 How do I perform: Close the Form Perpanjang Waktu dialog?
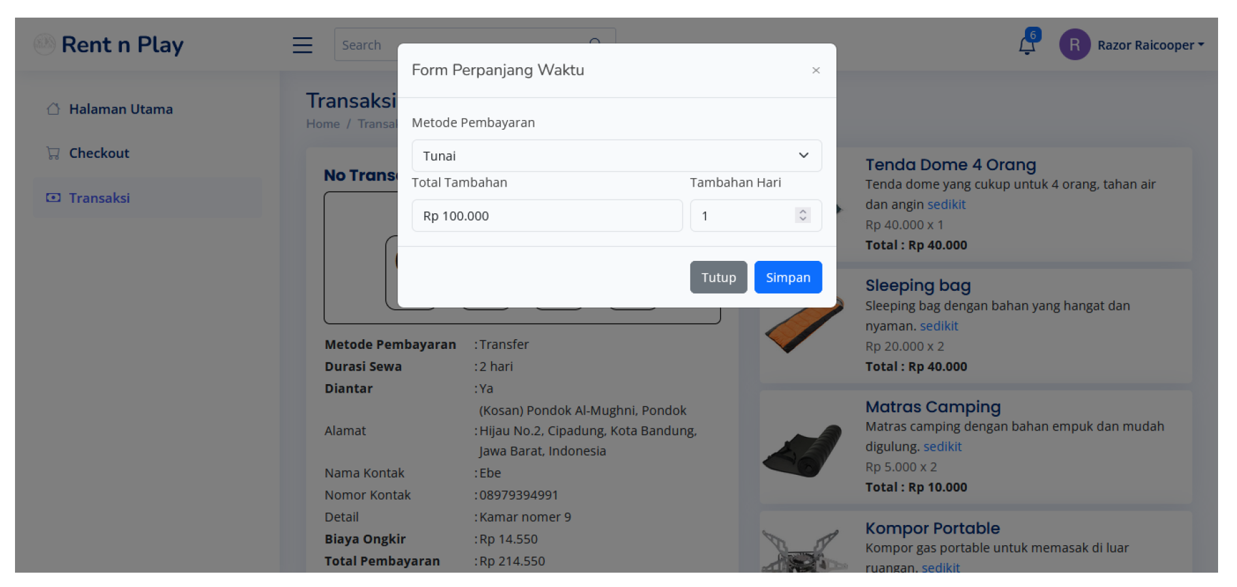tap(816, 70)
